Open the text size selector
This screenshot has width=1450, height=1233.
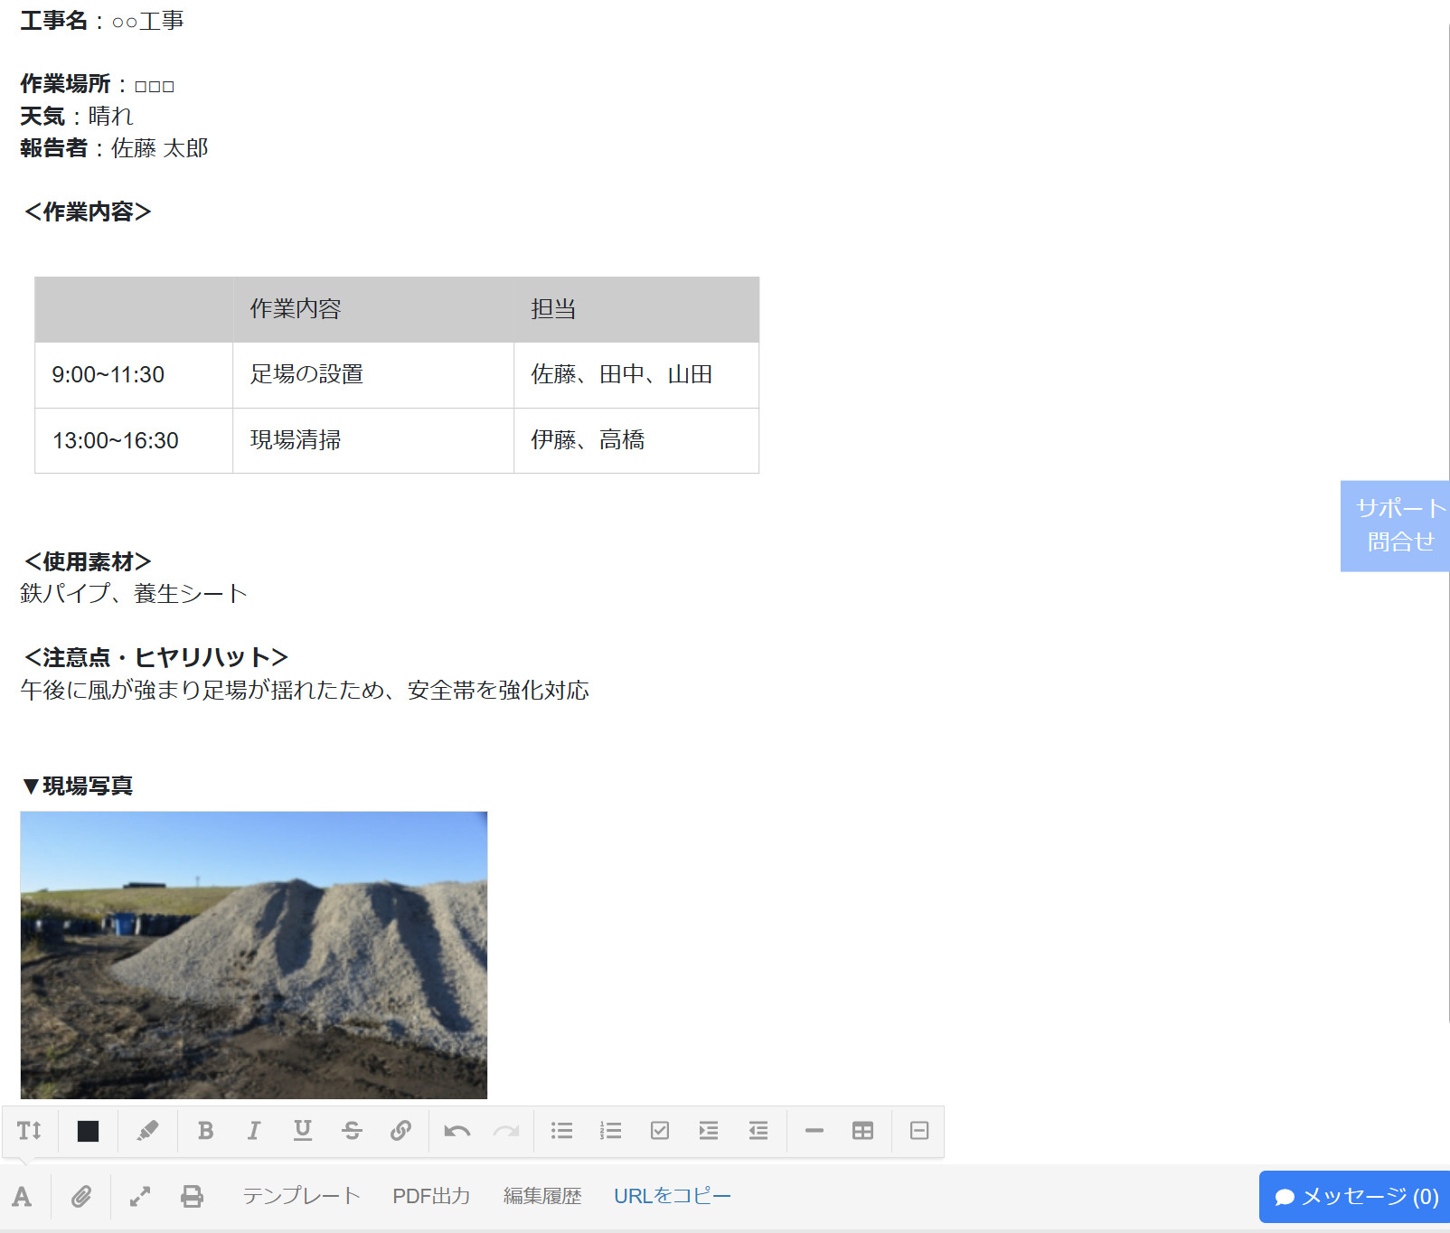[x=30, y=1130]
